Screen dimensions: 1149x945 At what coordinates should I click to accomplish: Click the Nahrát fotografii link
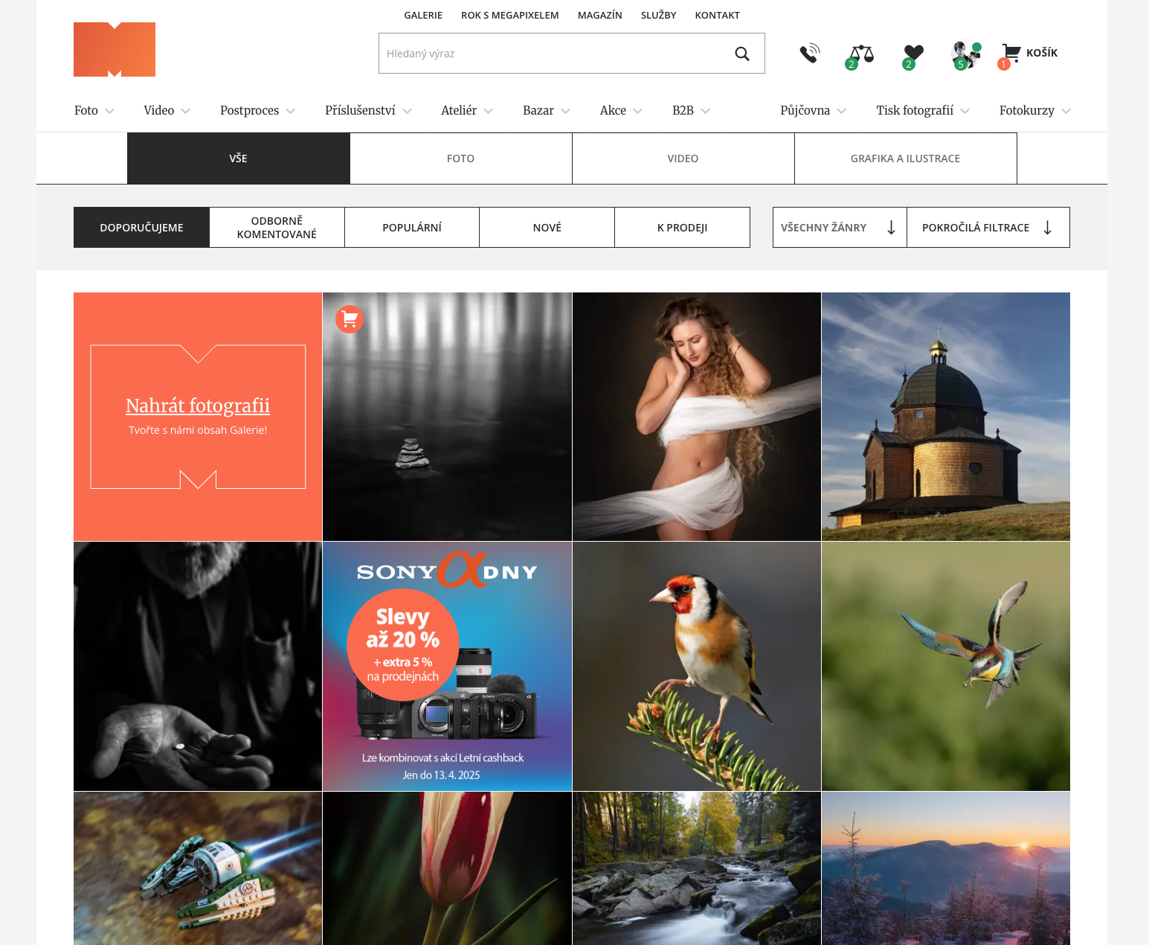[198, 406]
